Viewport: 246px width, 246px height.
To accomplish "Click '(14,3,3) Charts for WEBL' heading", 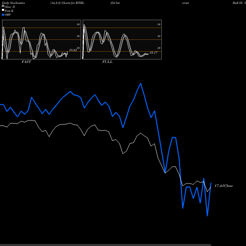I will click(67, 3).
